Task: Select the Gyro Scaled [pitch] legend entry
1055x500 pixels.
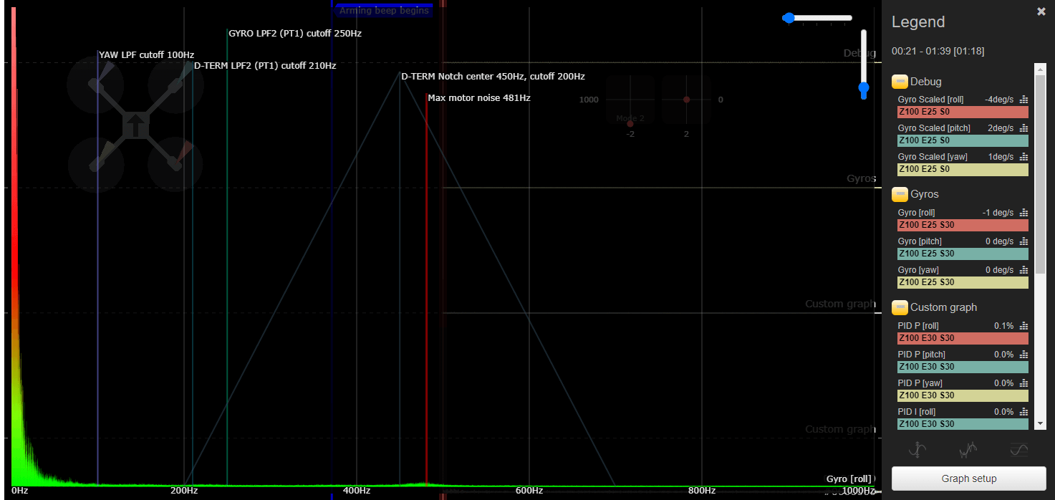Action: pyautogui.click(x=934, y=128)
